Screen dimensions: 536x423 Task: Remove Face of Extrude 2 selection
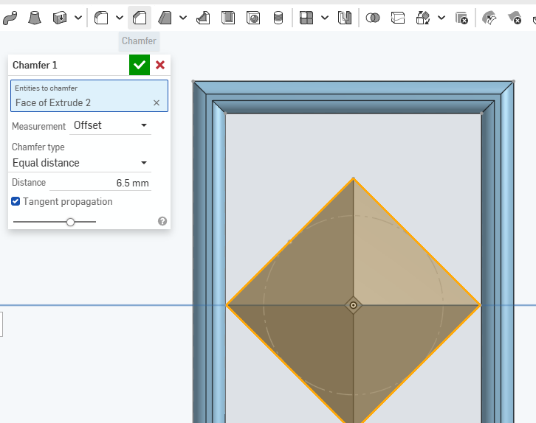pos(157,103)
